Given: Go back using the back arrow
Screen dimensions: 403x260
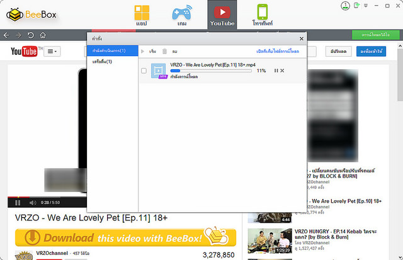Looking at the screenshot, I should pyautogui.click(x=6, y=35).
